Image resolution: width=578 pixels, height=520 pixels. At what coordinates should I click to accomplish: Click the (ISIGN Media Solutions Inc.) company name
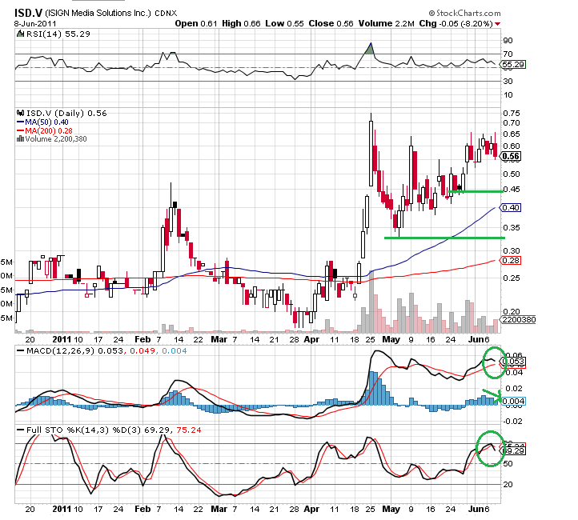(98, 13)
